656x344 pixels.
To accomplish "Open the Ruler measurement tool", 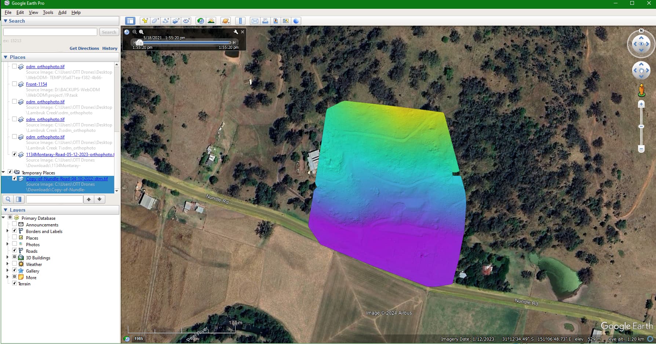I will point(240,21).
